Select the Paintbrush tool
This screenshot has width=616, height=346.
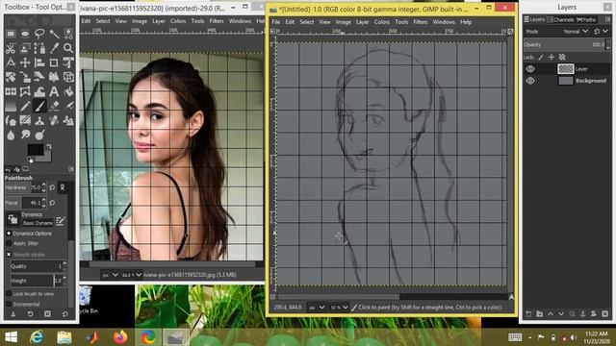[39, 106]
